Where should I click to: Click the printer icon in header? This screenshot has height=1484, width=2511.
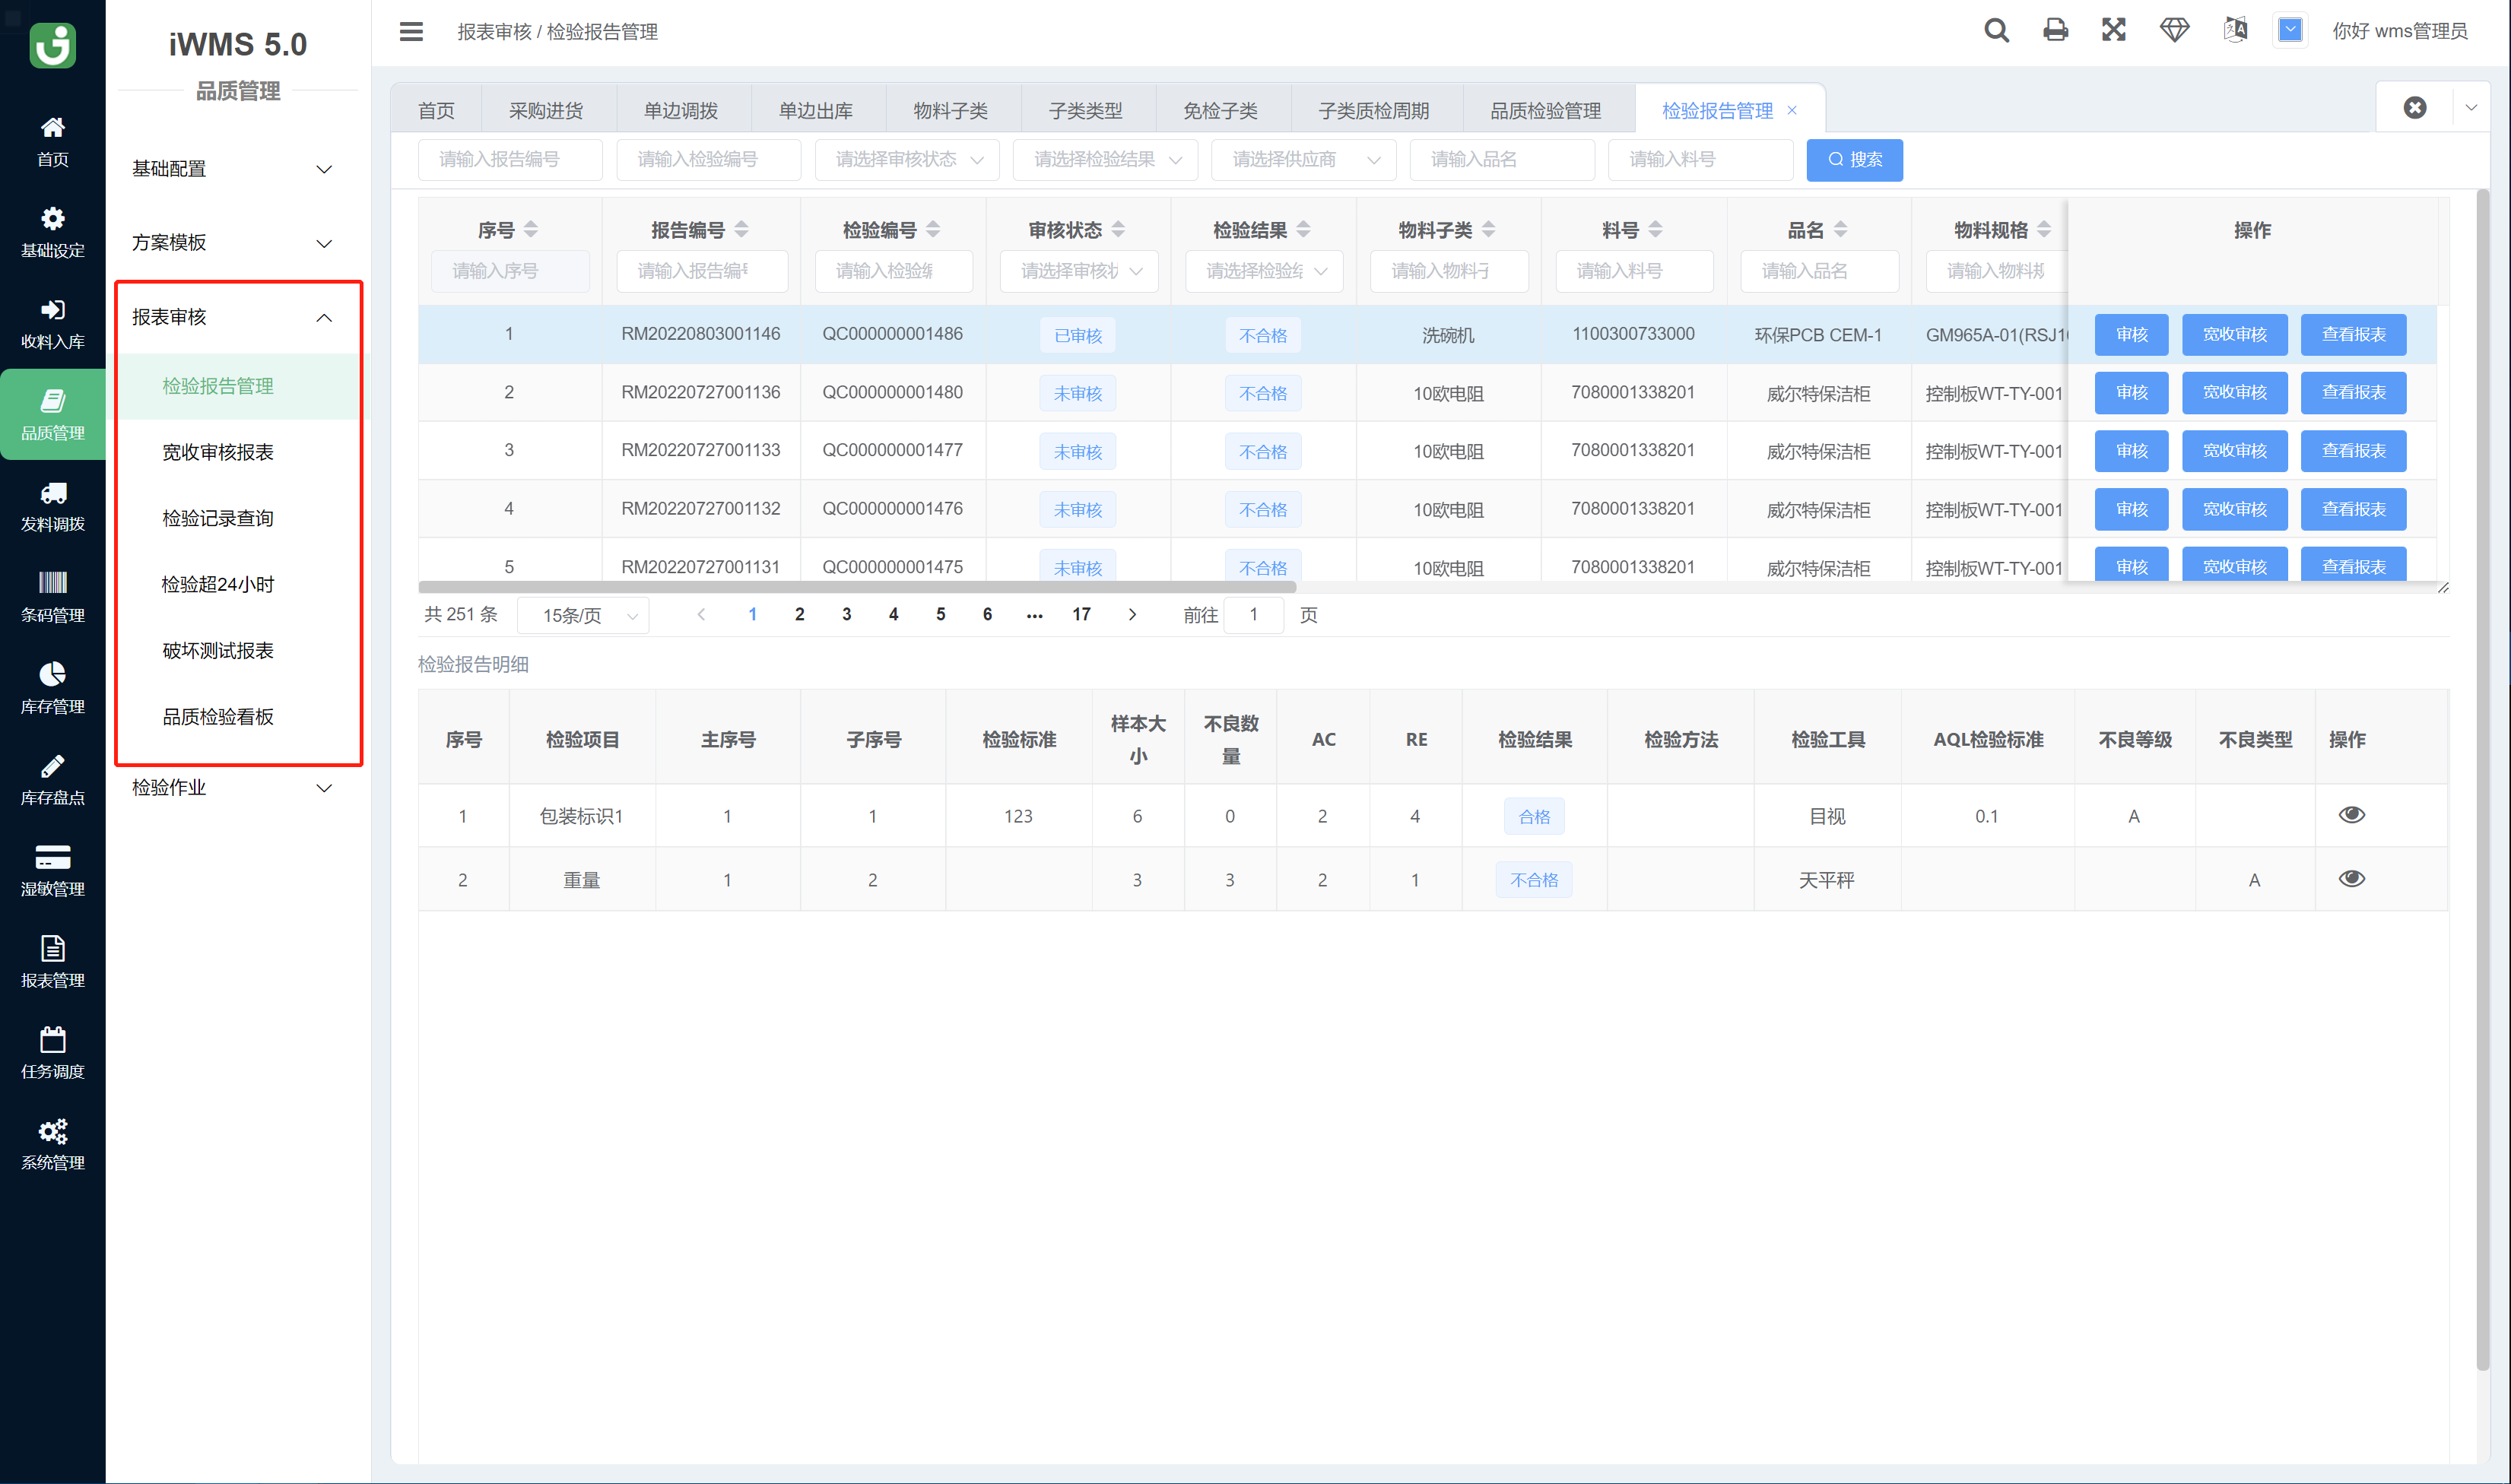2055,31
